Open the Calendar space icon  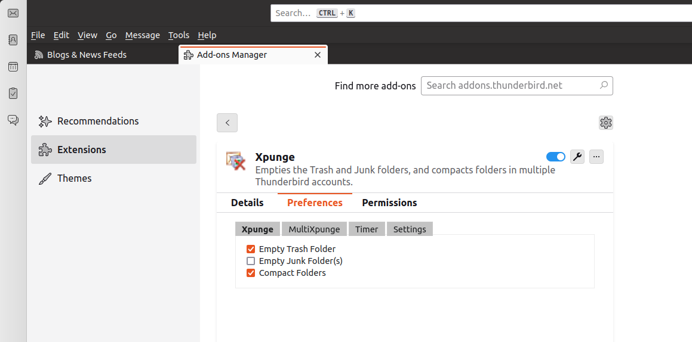pyautogui.click(x=13, y=67)
